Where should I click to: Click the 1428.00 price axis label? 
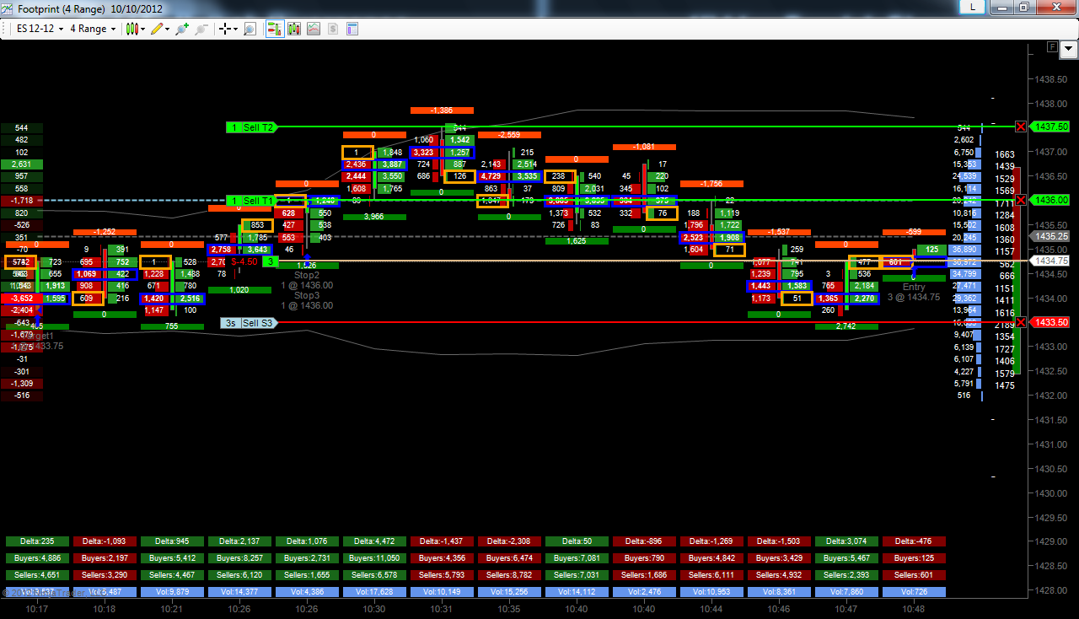coord(1050,590)
